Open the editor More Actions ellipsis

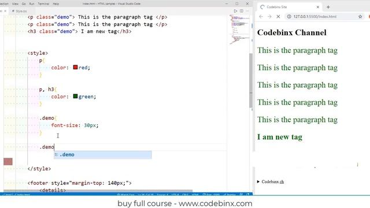coord(247,11)
